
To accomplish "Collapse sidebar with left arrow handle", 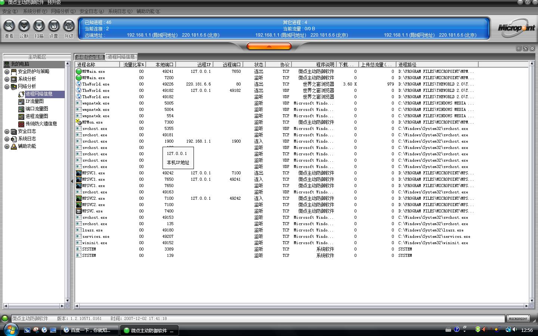I will pos(72,181).
